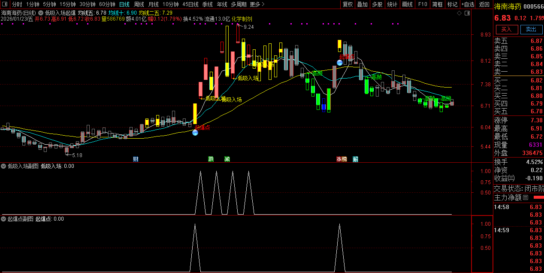Click the 卖出 sell button
The image size is (544, 273).
click(531, 29)
